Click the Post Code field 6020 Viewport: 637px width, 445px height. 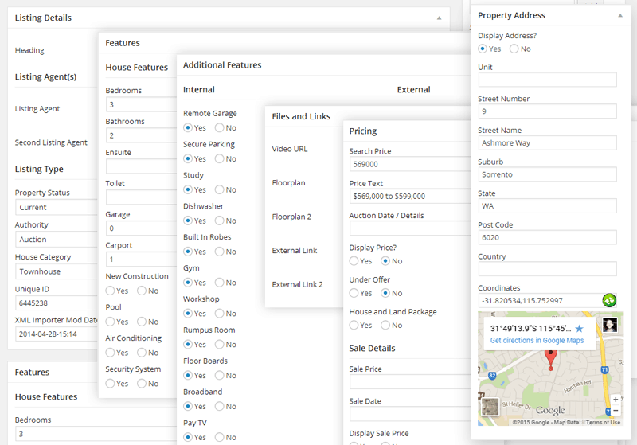547,237
